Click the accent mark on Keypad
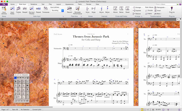 20,82
